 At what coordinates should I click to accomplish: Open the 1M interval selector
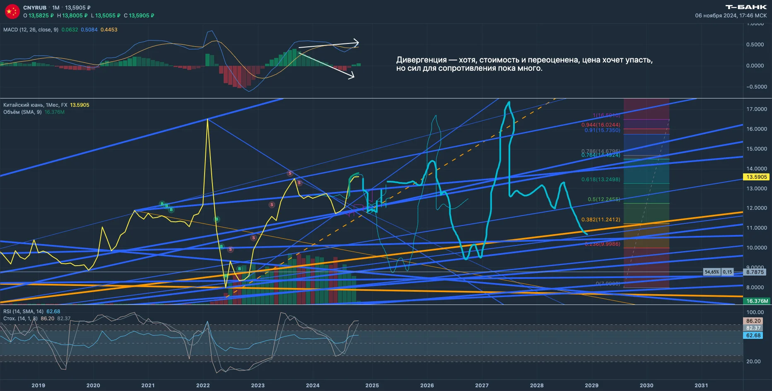pyautogui.click(x=56, y=7)
